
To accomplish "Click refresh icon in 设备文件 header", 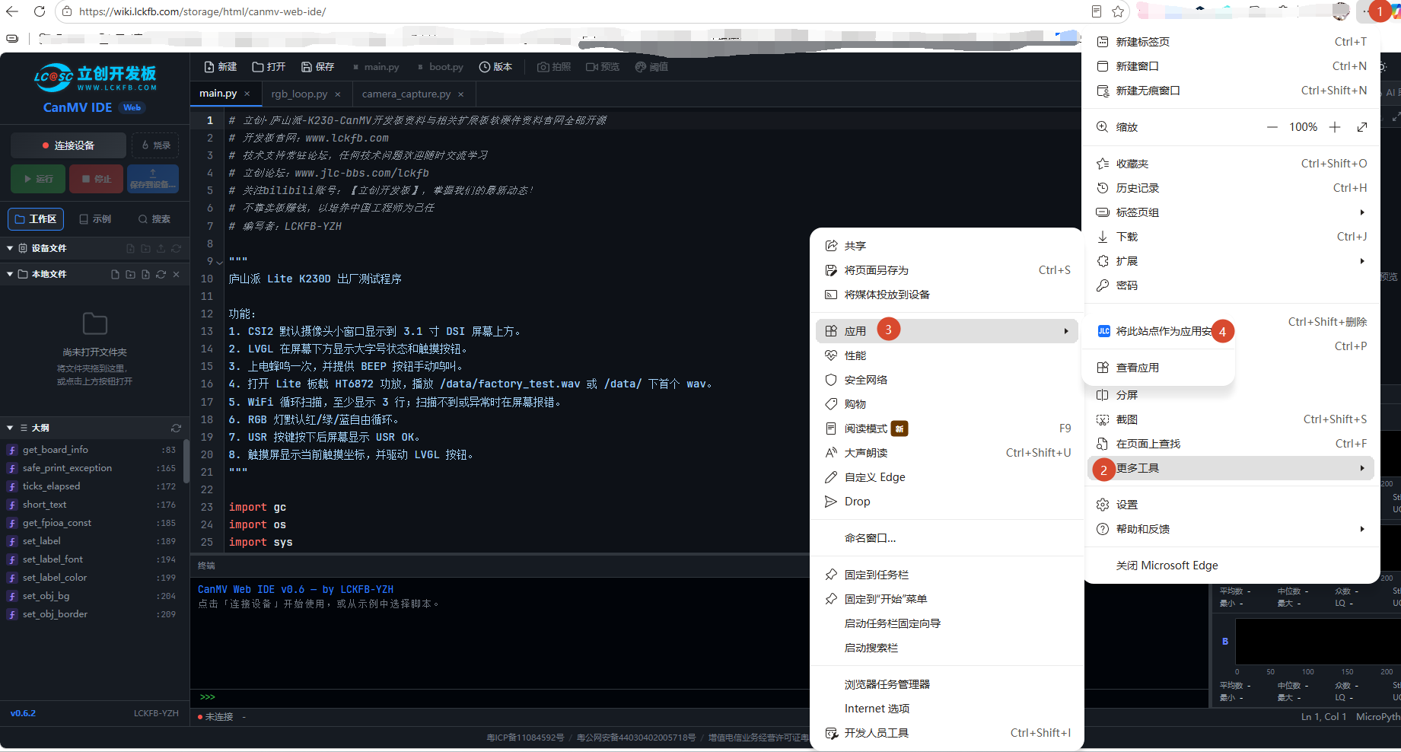I will [176, 248].
